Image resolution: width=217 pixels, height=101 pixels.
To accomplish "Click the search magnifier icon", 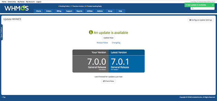I will [x=192, y=8].
